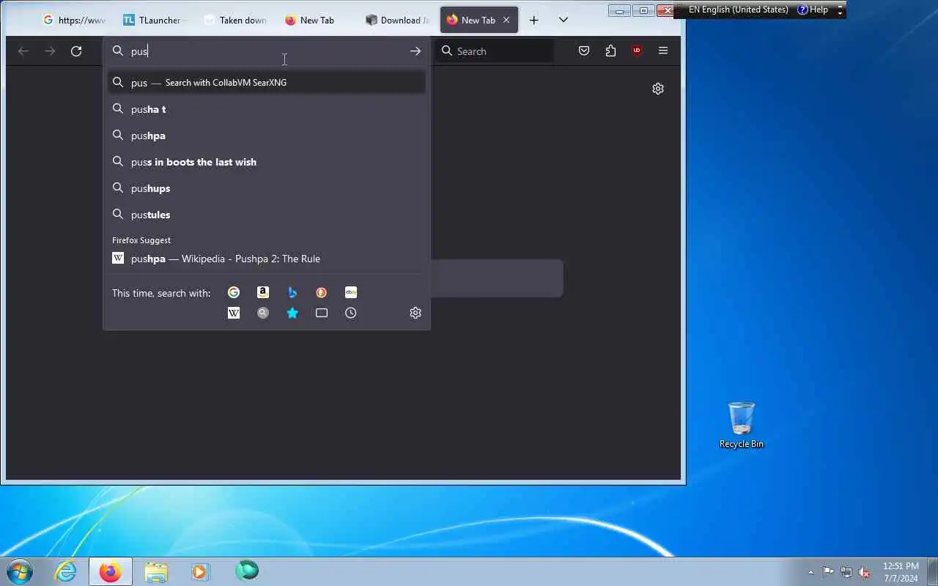
Task: Open the uBlock Origin extension icon
Action: pyautogui.click(x=637, y=51)
